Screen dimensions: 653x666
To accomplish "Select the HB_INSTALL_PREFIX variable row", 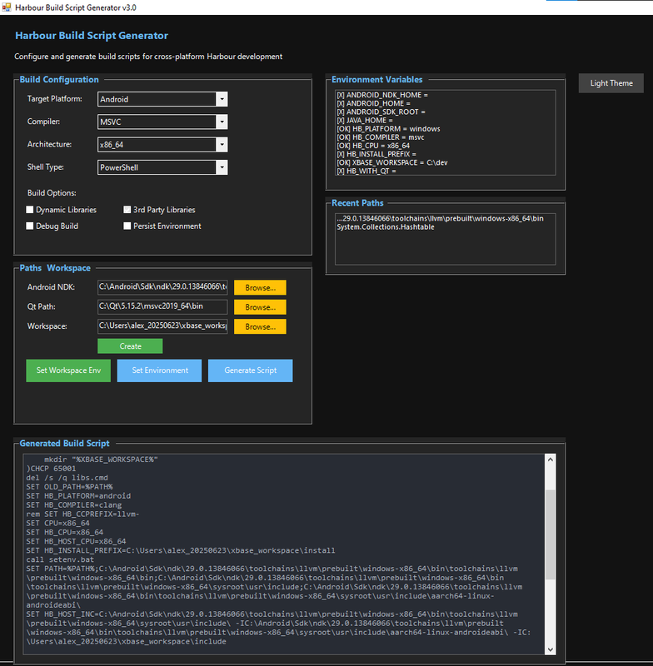I will tap(446, 154).
